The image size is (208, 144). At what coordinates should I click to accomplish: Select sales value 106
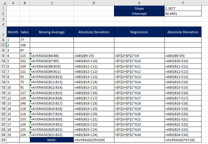tap(25, 45)
